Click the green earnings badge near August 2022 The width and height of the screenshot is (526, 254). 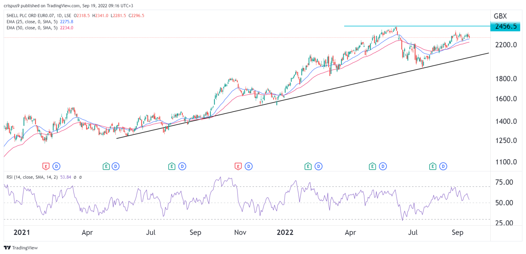point(432,166)
